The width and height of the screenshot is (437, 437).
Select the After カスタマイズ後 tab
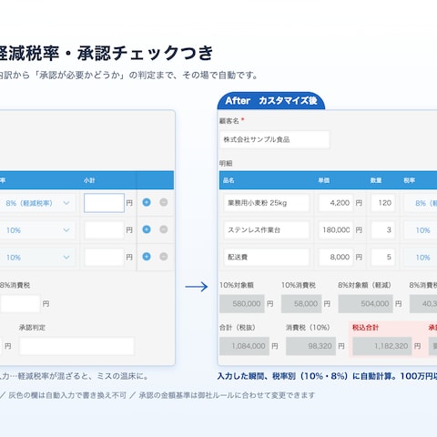[x=271, y=101]
